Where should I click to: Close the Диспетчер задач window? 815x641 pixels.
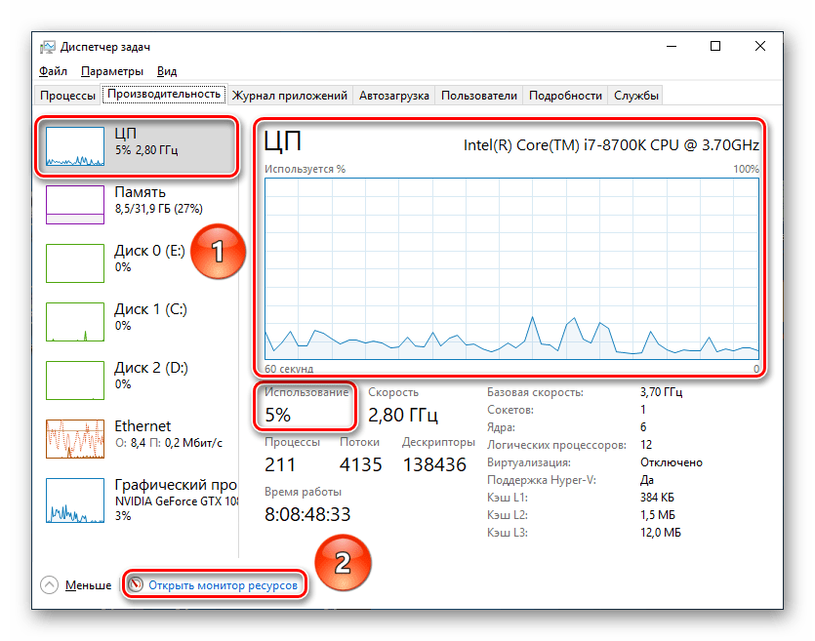[760, 46]
